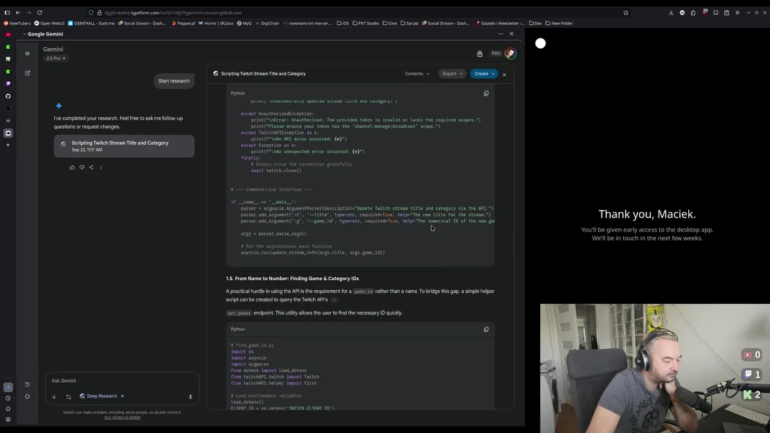Viewport: 770px width, 433px height.
Task: Open the Open WebUI bookmark
Action: tap(49, 23)
